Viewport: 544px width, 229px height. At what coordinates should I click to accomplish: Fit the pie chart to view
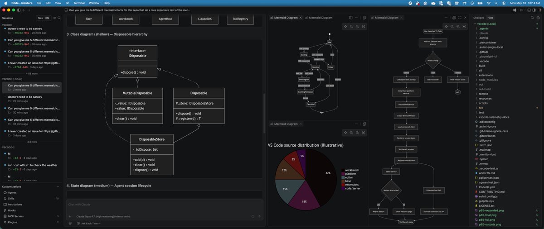coord(363,133)
